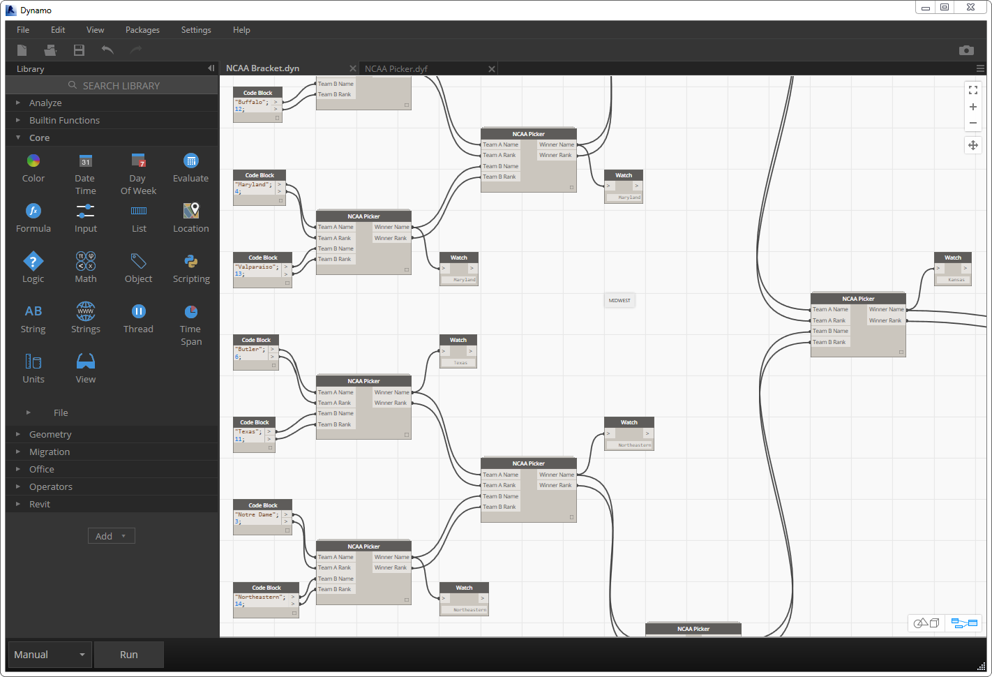This screenshot has width=992, height=677.
Task: Collapse the Core library category
Action: tap(112, 137)
